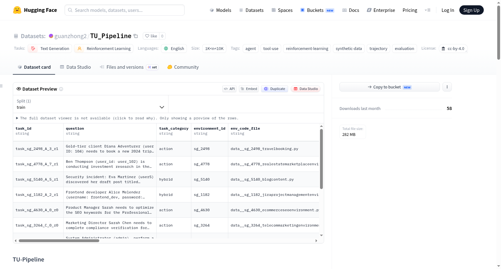Open the Split train dropdown
This screenshot has width=501, height=269.
click(90, 104)
